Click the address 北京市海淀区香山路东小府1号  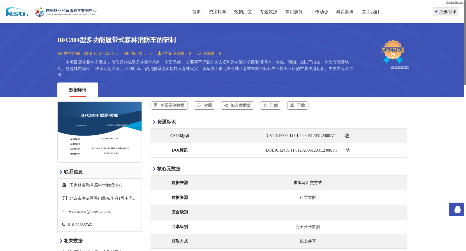pyautogui.click(x=103, y=198)
